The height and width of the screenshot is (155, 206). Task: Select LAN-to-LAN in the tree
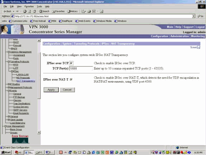tap(23, 75)
